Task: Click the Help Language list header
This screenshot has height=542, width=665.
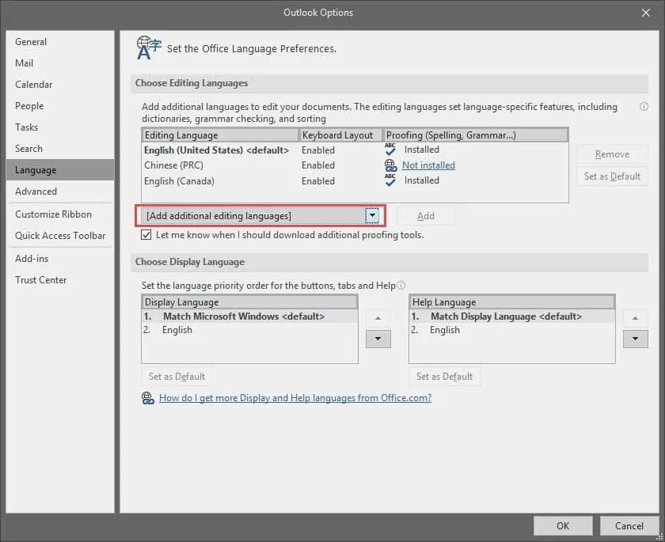Action: (512, 302)
